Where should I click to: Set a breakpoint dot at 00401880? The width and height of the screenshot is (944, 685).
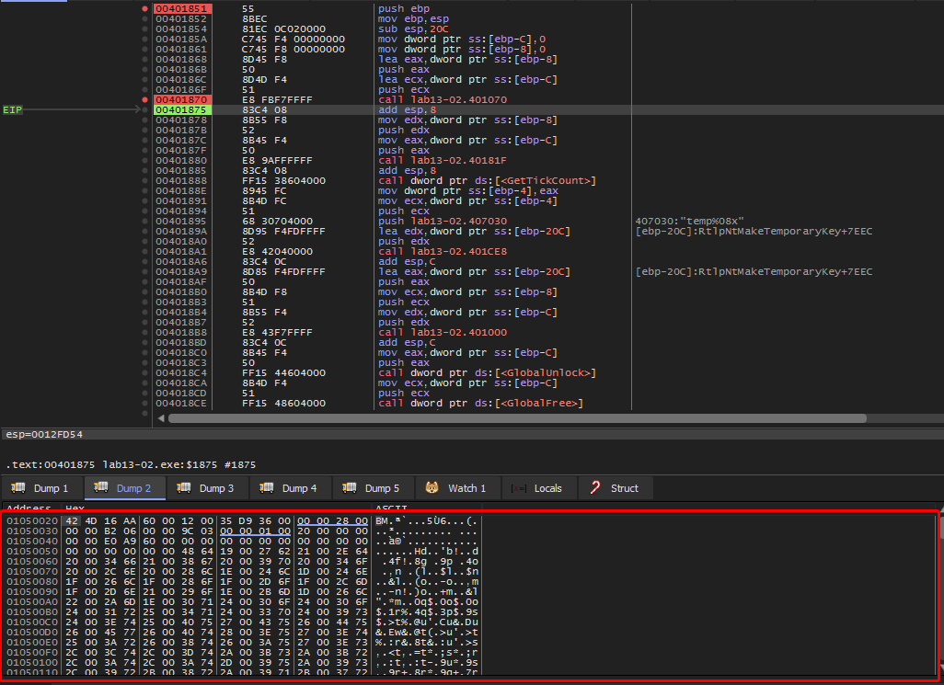tap(144, 161)
